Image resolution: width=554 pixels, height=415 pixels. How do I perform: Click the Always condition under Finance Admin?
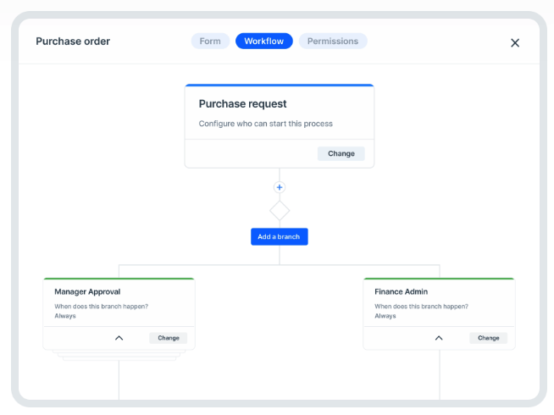click(385, 316)
